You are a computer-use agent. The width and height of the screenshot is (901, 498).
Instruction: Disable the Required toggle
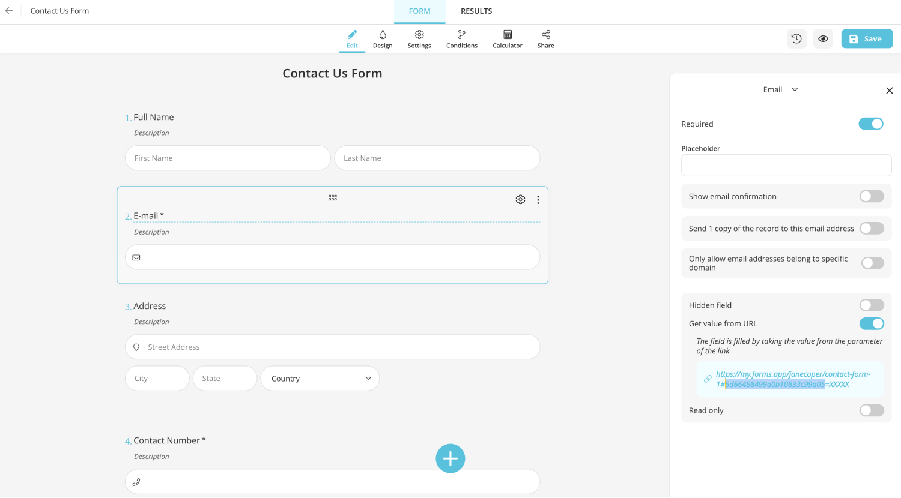click(871, 124)
